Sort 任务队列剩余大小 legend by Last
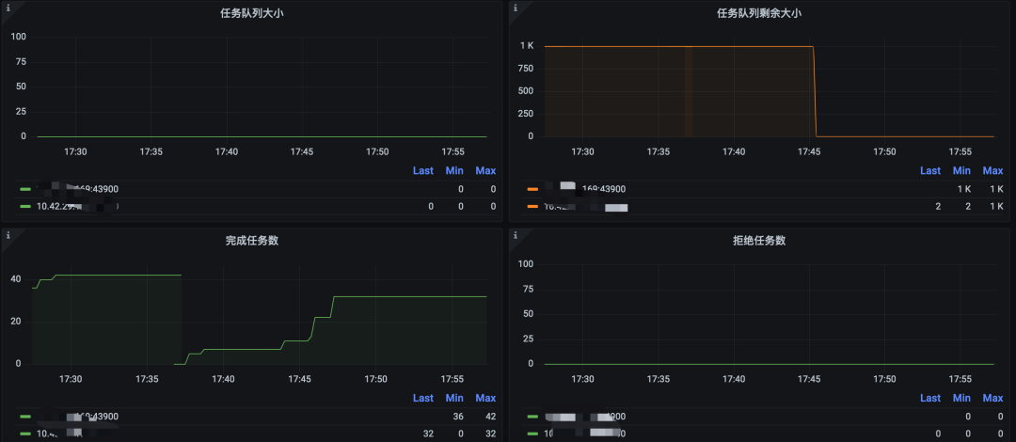 [929, 170]
